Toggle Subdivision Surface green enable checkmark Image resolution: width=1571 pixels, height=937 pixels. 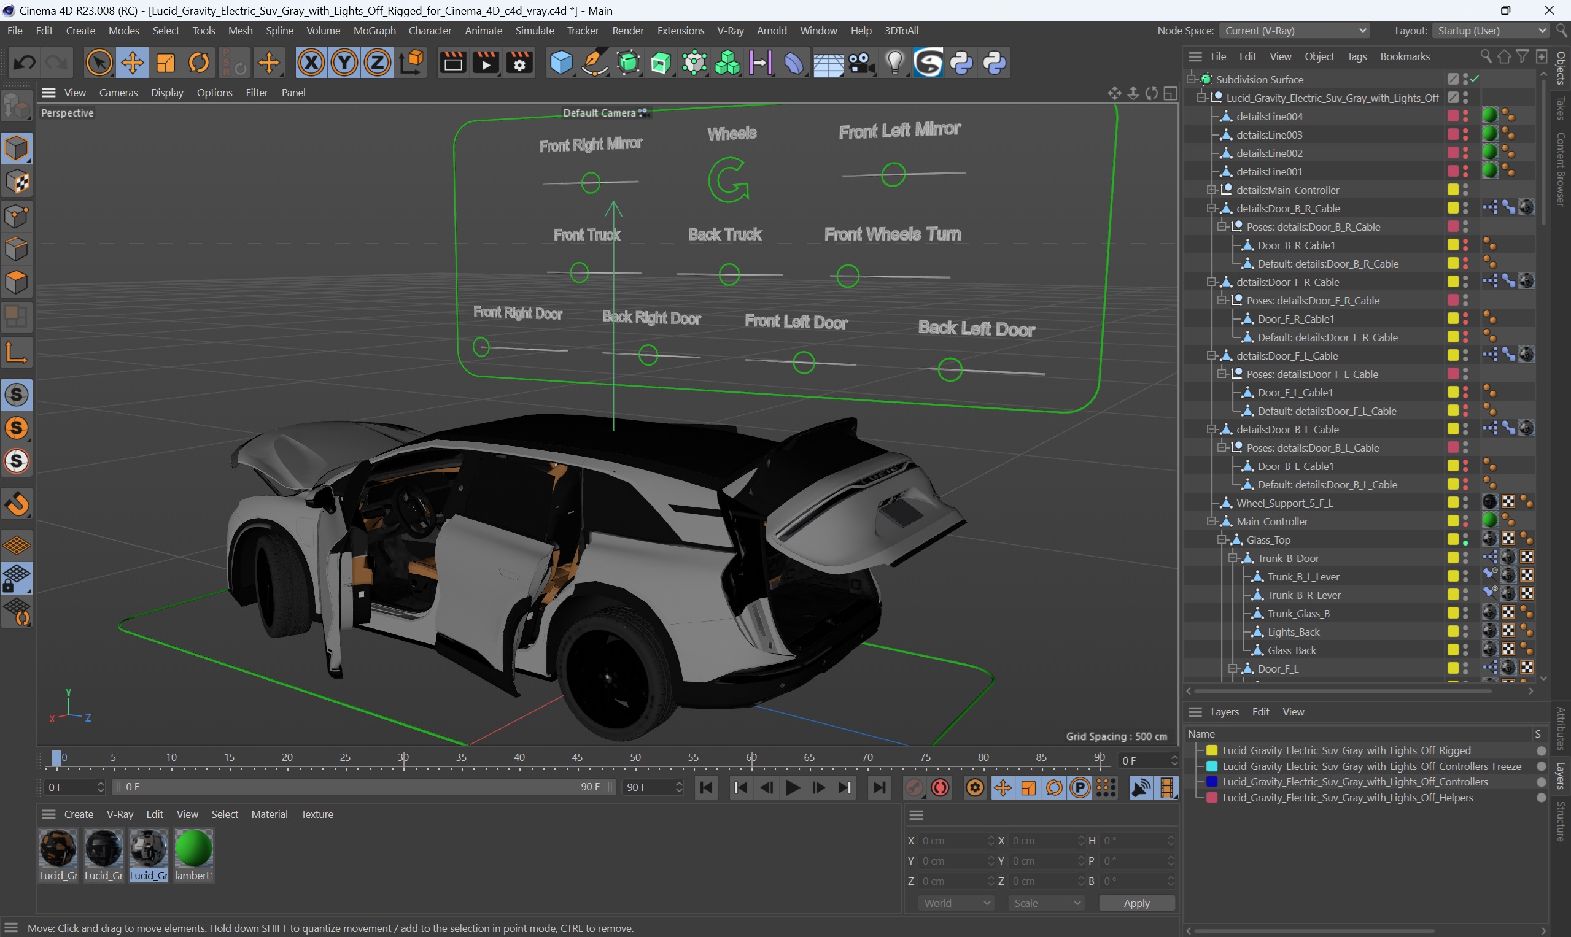[x=1475, y=79]
